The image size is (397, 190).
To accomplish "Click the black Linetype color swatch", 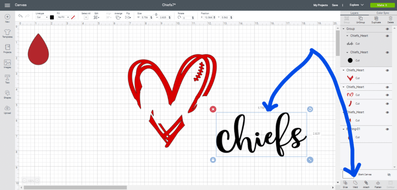I will (x=52, y=17).
